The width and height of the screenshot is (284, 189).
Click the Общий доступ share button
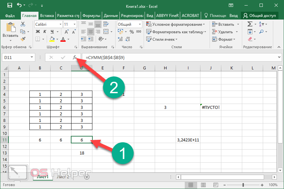pyautogui.click(x=260, y=15)
